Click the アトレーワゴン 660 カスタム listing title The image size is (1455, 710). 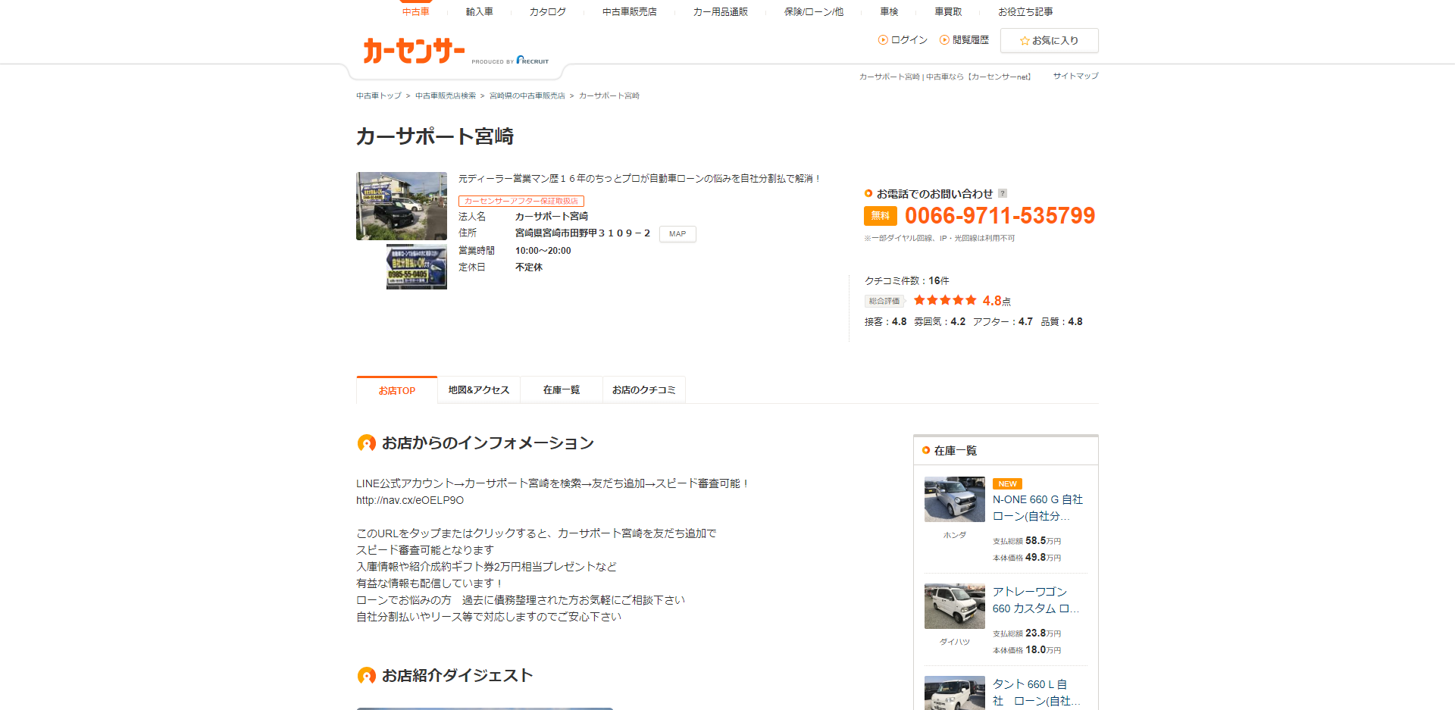tap(1036, 600)
